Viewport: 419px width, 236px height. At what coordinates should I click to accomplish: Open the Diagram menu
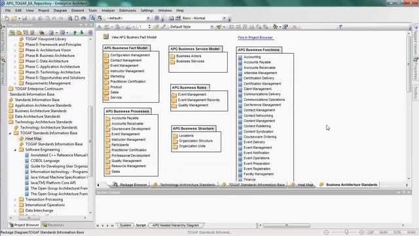pyautogui.click(x=60, y=10)
